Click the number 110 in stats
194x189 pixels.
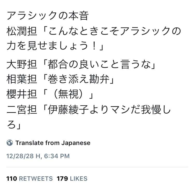tap(12, 179)
